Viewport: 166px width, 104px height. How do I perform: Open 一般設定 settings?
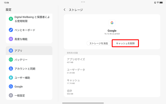point(29,95)
